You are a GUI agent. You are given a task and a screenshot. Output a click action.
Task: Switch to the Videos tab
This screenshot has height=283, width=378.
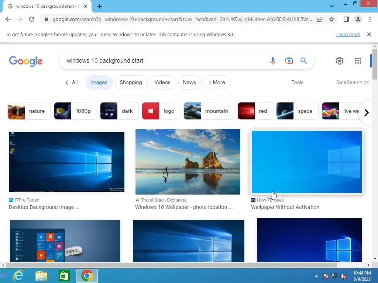point(162,82)
